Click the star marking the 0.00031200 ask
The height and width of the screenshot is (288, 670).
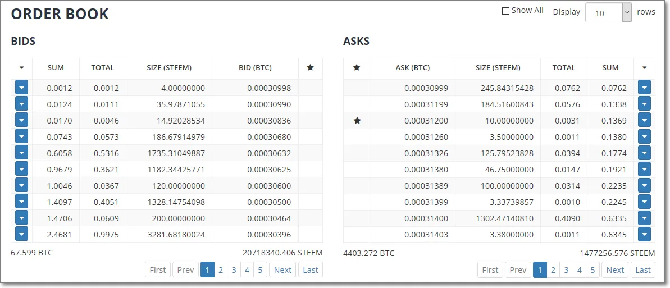pyautogui.click(x=356, y=121)
